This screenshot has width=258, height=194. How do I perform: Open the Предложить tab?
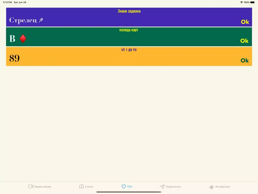[170, 186]
